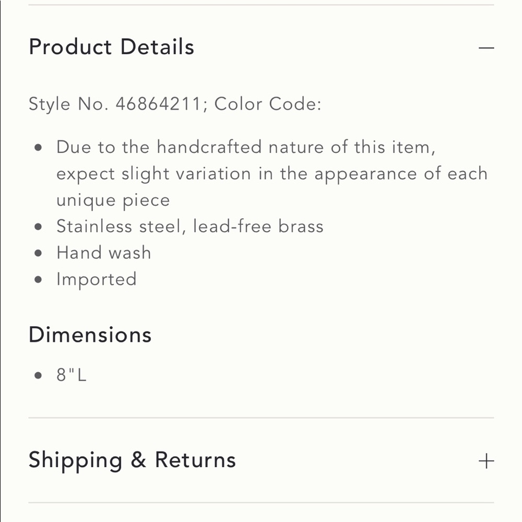Expand Shipping & Returns with the plus icon
Image resolution: width=522 pixels, height=522 pixels.
tap(486, 461)
